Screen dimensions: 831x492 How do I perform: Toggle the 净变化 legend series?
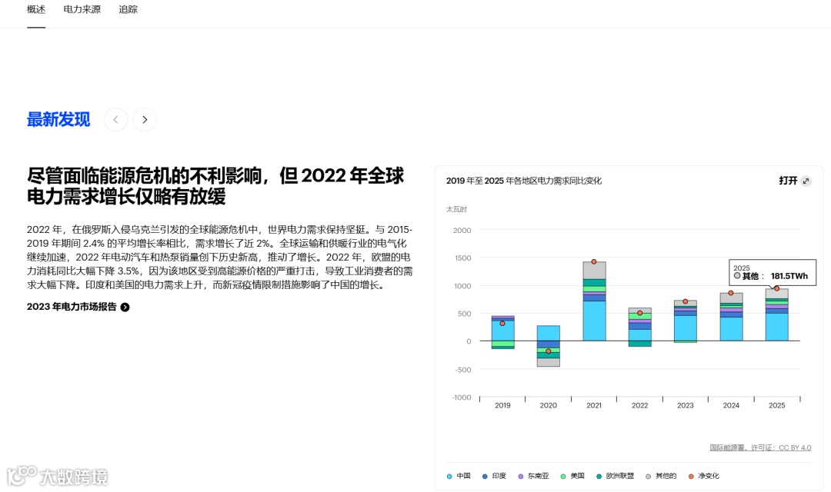tap(703, 476)
